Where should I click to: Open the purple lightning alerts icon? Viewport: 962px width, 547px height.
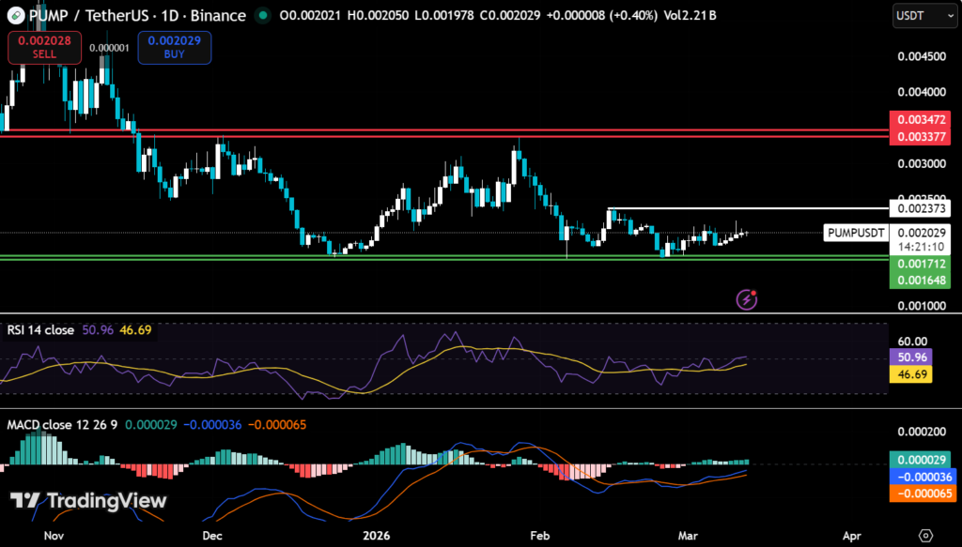747,299
